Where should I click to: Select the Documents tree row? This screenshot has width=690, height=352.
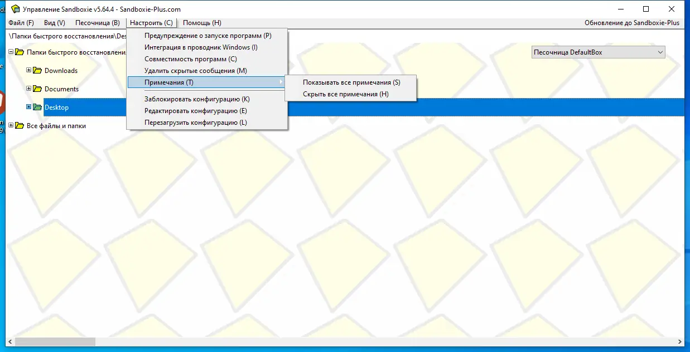[x=61, y=89]
